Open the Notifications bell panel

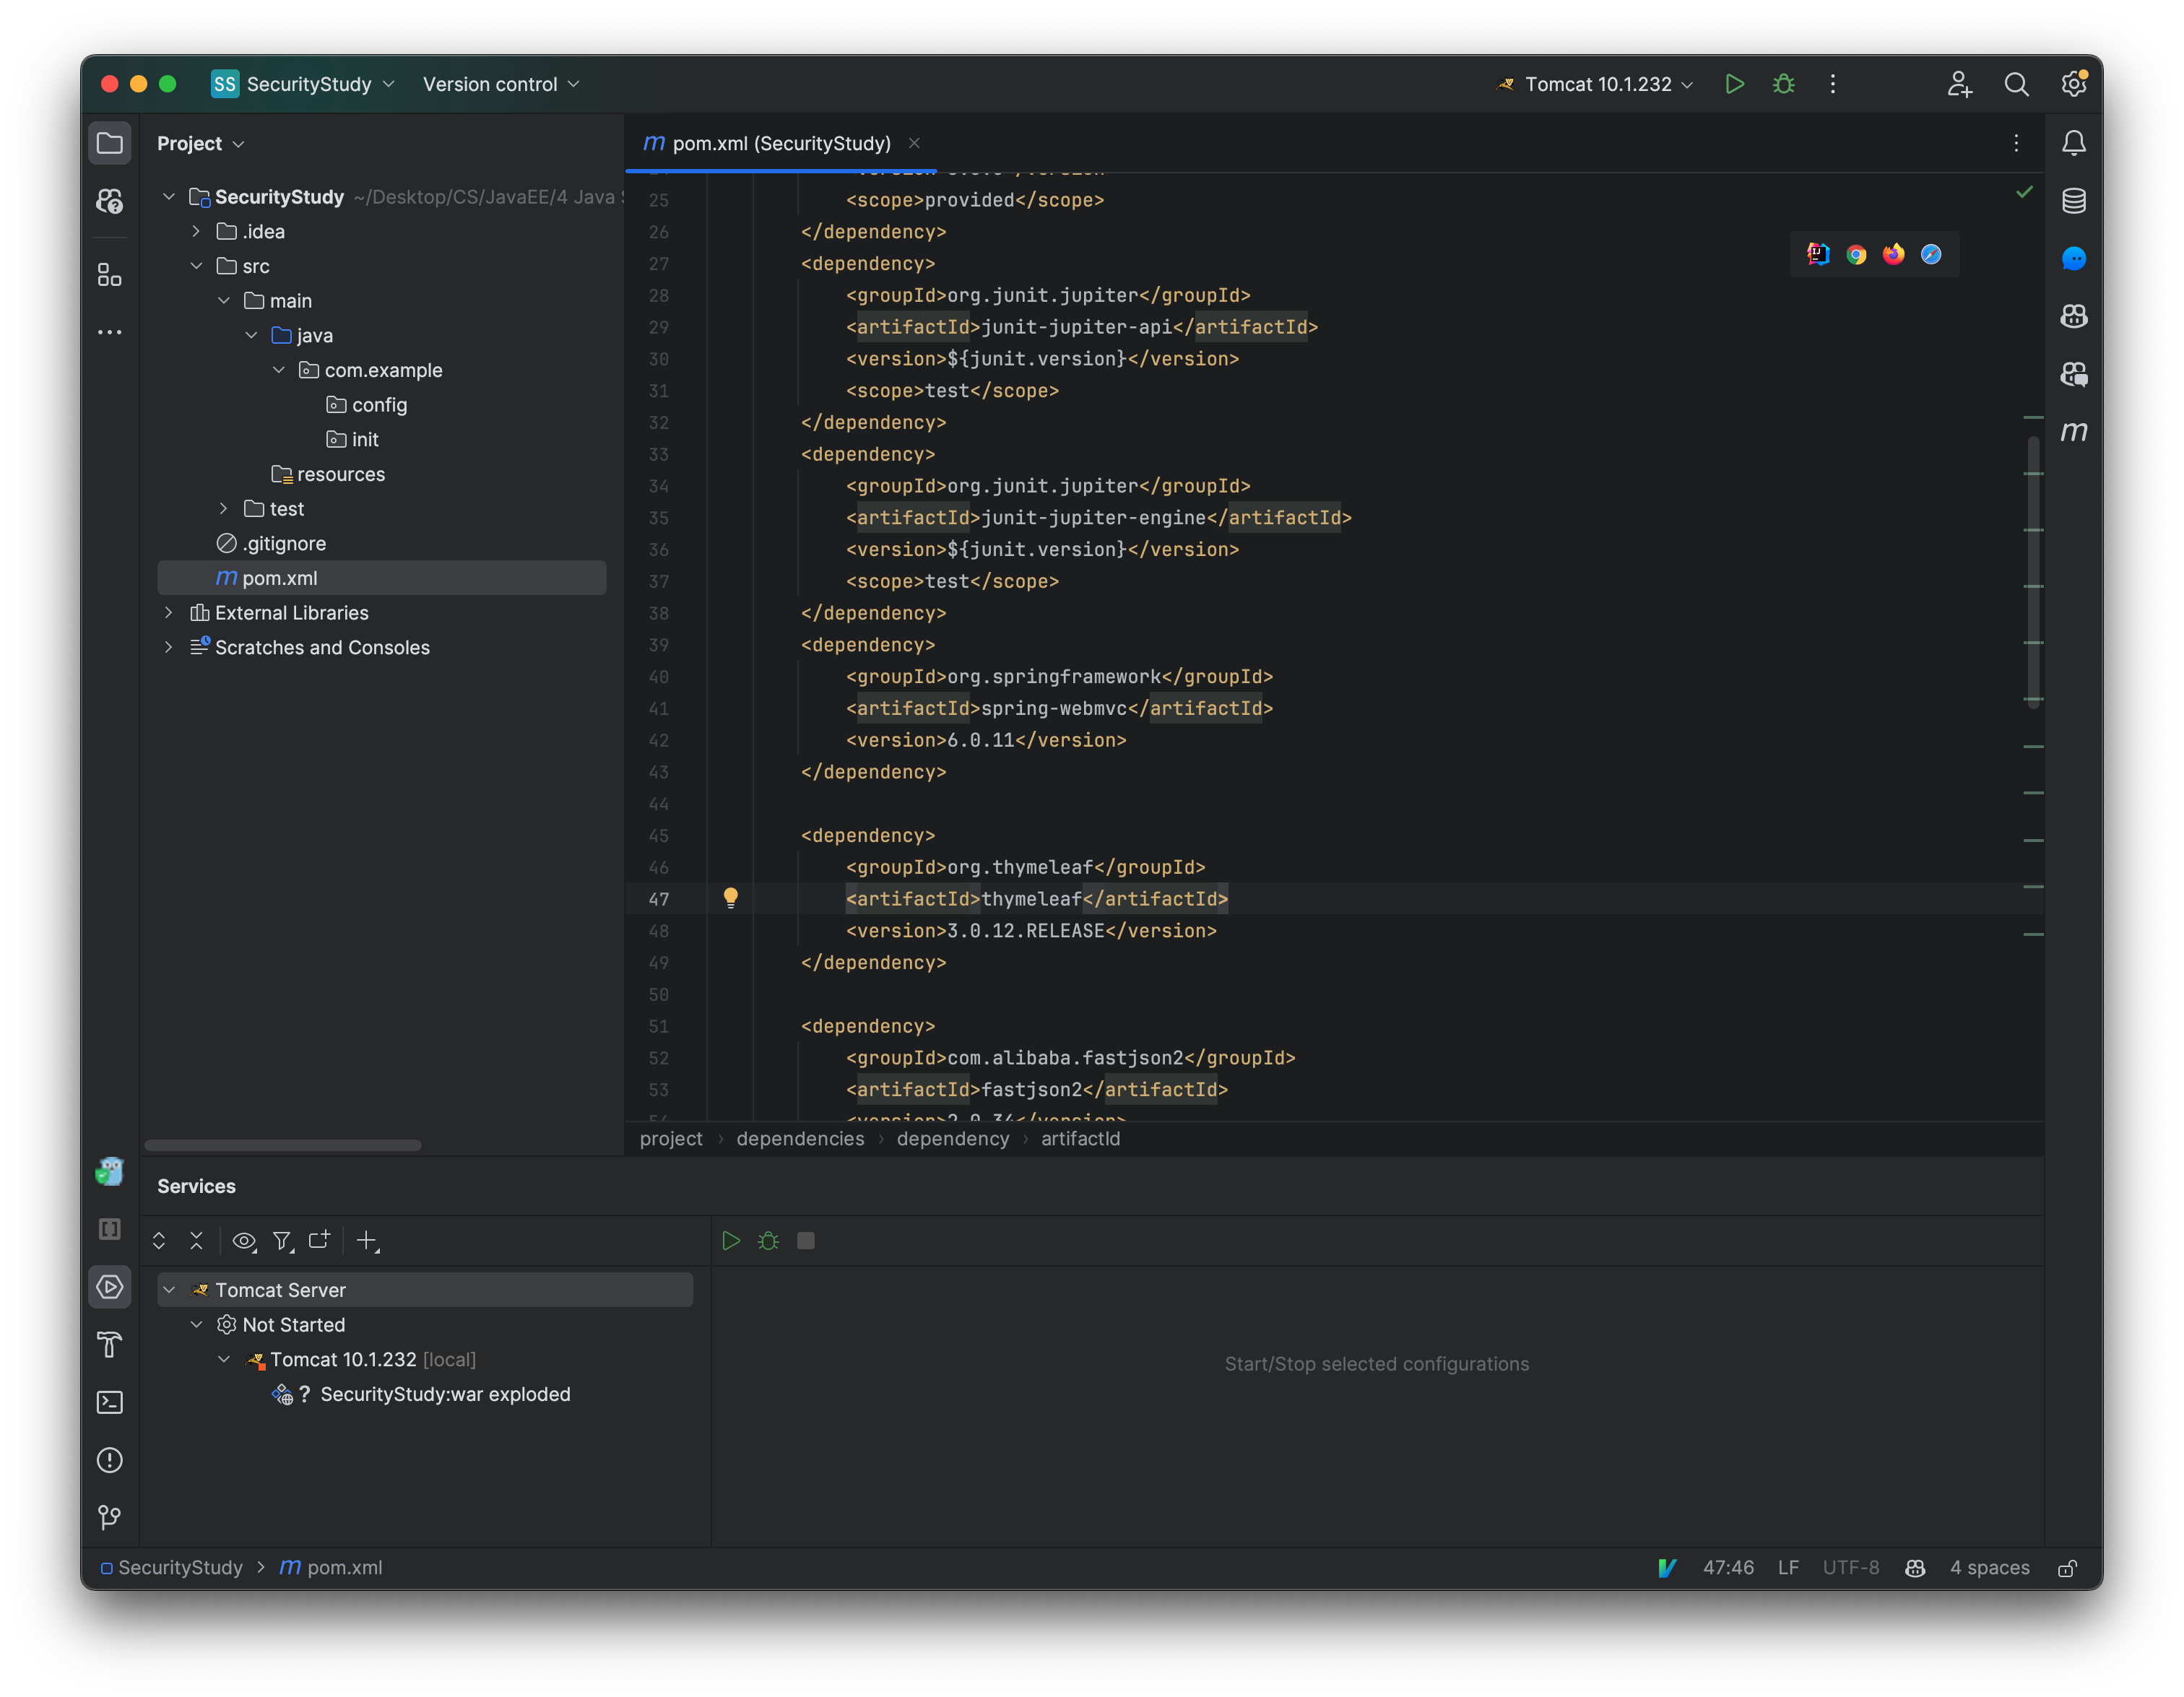pyautogui.click(x=2074, y=143)
